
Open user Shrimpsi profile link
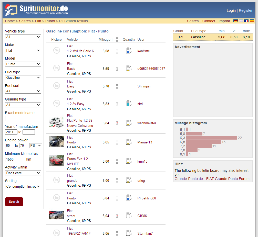coord(144,86)
